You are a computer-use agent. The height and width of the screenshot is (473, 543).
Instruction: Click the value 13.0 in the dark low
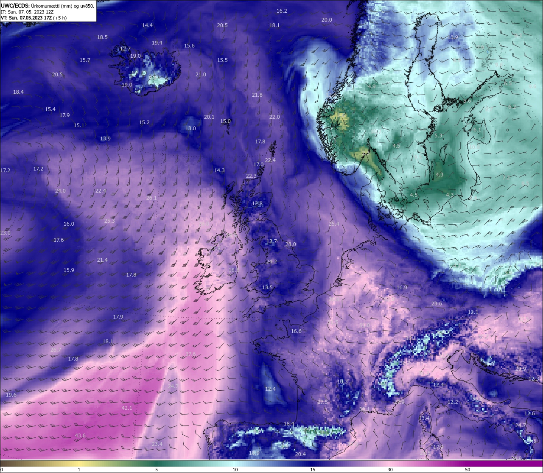(x=190, y=129)
